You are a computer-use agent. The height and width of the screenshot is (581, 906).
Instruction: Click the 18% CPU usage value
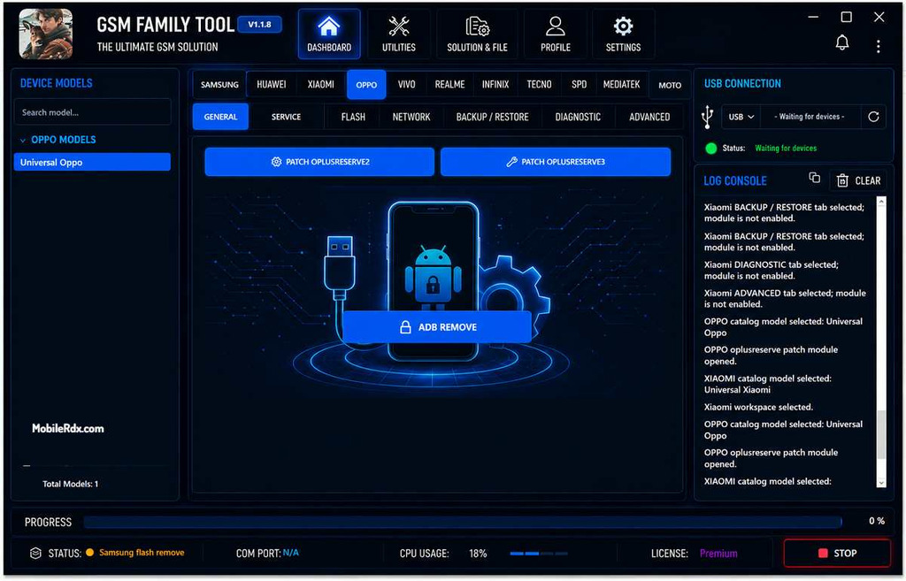point(478,554)
